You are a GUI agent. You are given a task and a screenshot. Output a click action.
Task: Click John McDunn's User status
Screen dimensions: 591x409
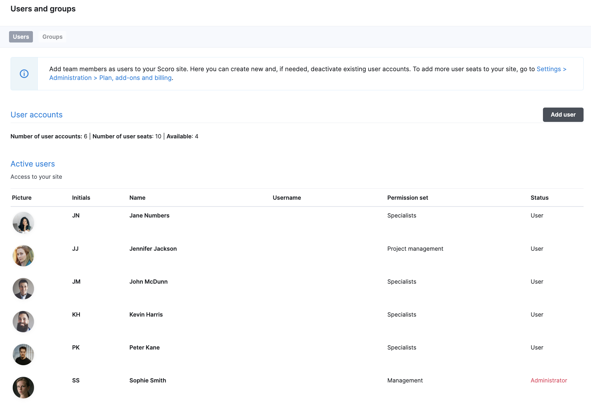pos(537,282)
